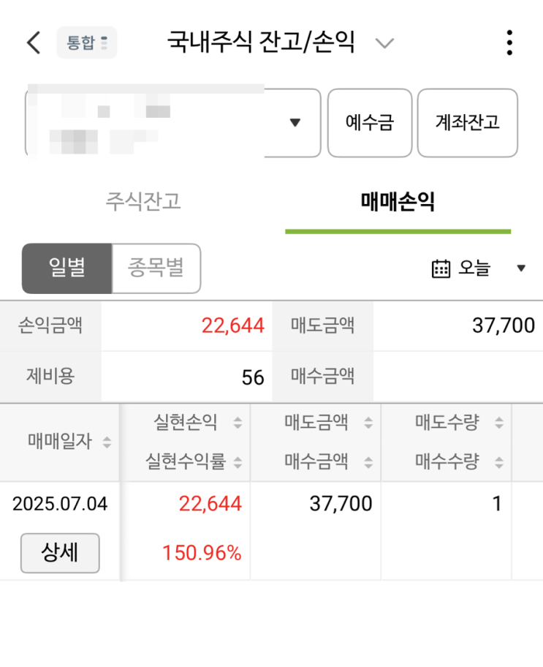Expand the 국내주식 잔고/손익 title chevron
Image resolution: width=543 pixels, height=667 pixels.
coord(384,43)
